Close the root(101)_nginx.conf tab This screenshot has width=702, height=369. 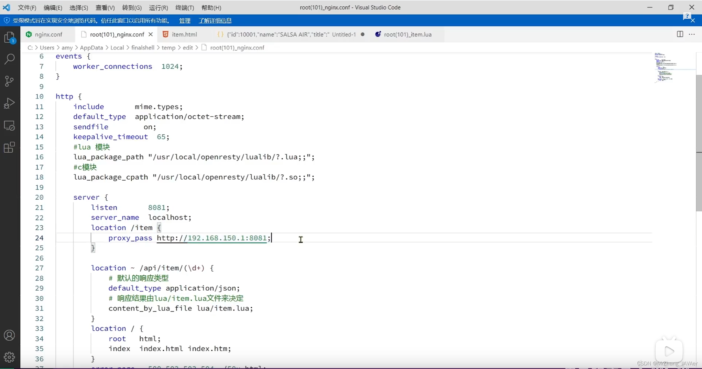click(151, 34)
